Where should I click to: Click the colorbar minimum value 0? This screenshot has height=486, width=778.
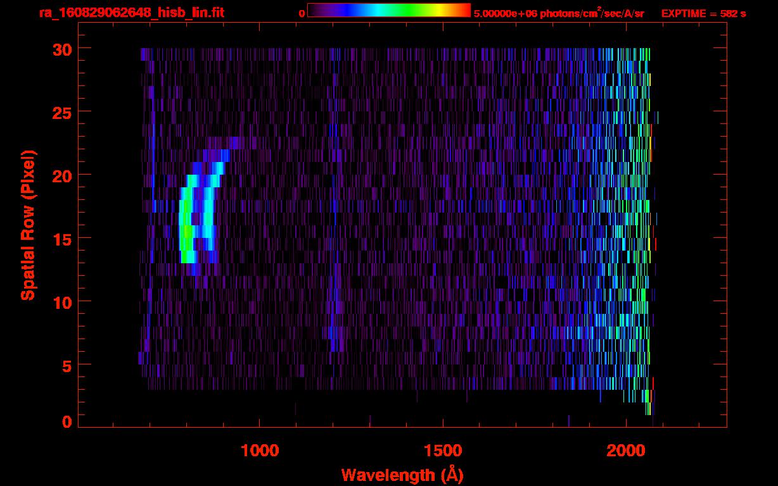302,13
